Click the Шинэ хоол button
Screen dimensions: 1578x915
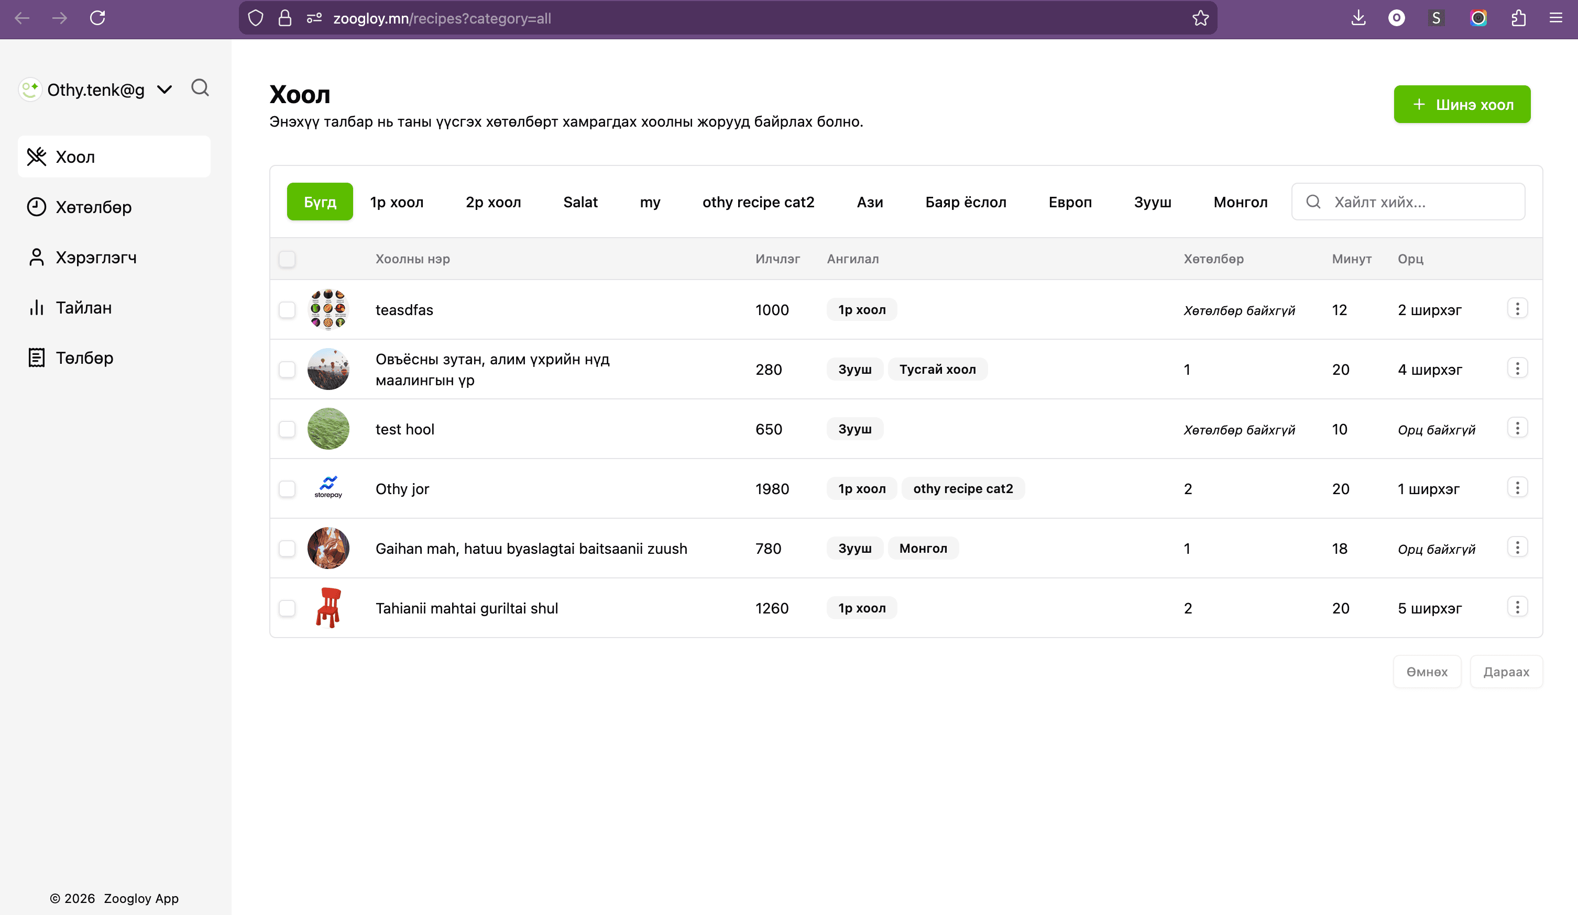[x=1462, y=105]
